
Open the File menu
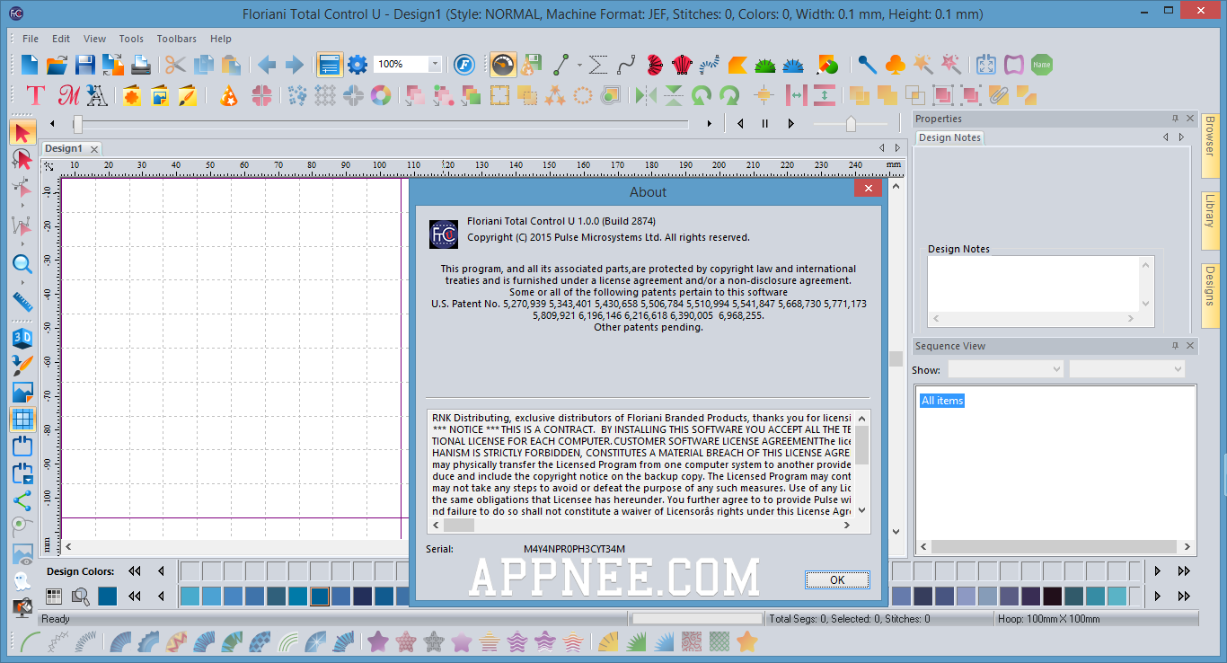pyautogui.click(x=31, y=39)
